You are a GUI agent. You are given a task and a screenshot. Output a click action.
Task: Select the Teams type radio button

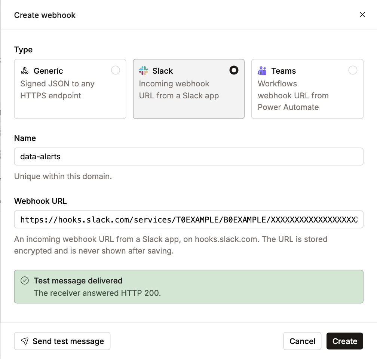pyautogui.click(x=353, y=70)
